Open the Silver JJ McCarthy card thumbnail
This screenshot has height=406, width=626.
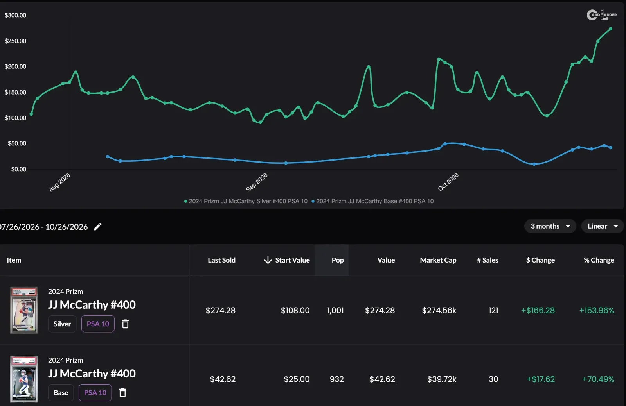[24, 310]
